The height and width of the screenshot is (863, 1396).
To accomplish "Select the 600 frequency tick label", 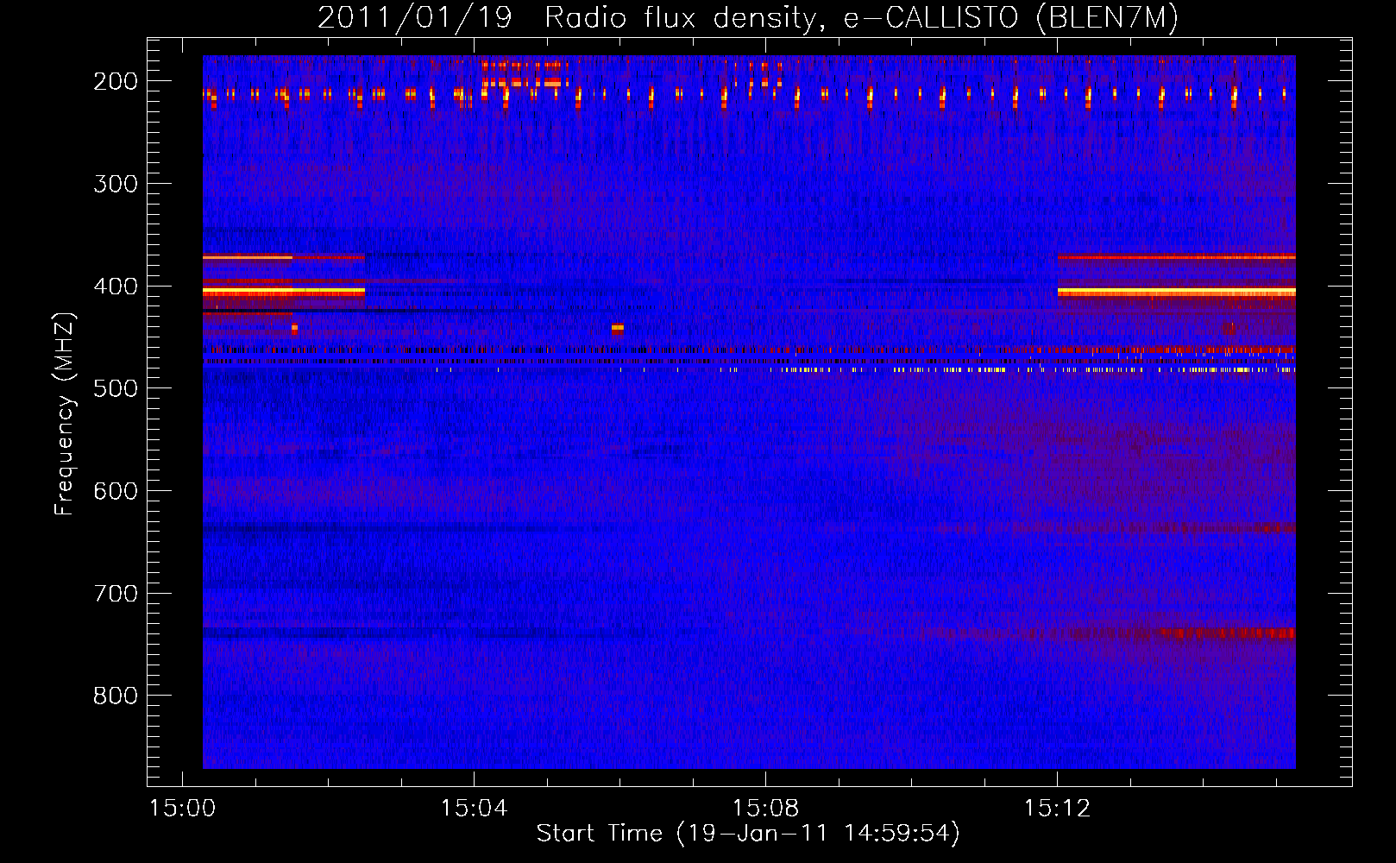I will 116,491.
